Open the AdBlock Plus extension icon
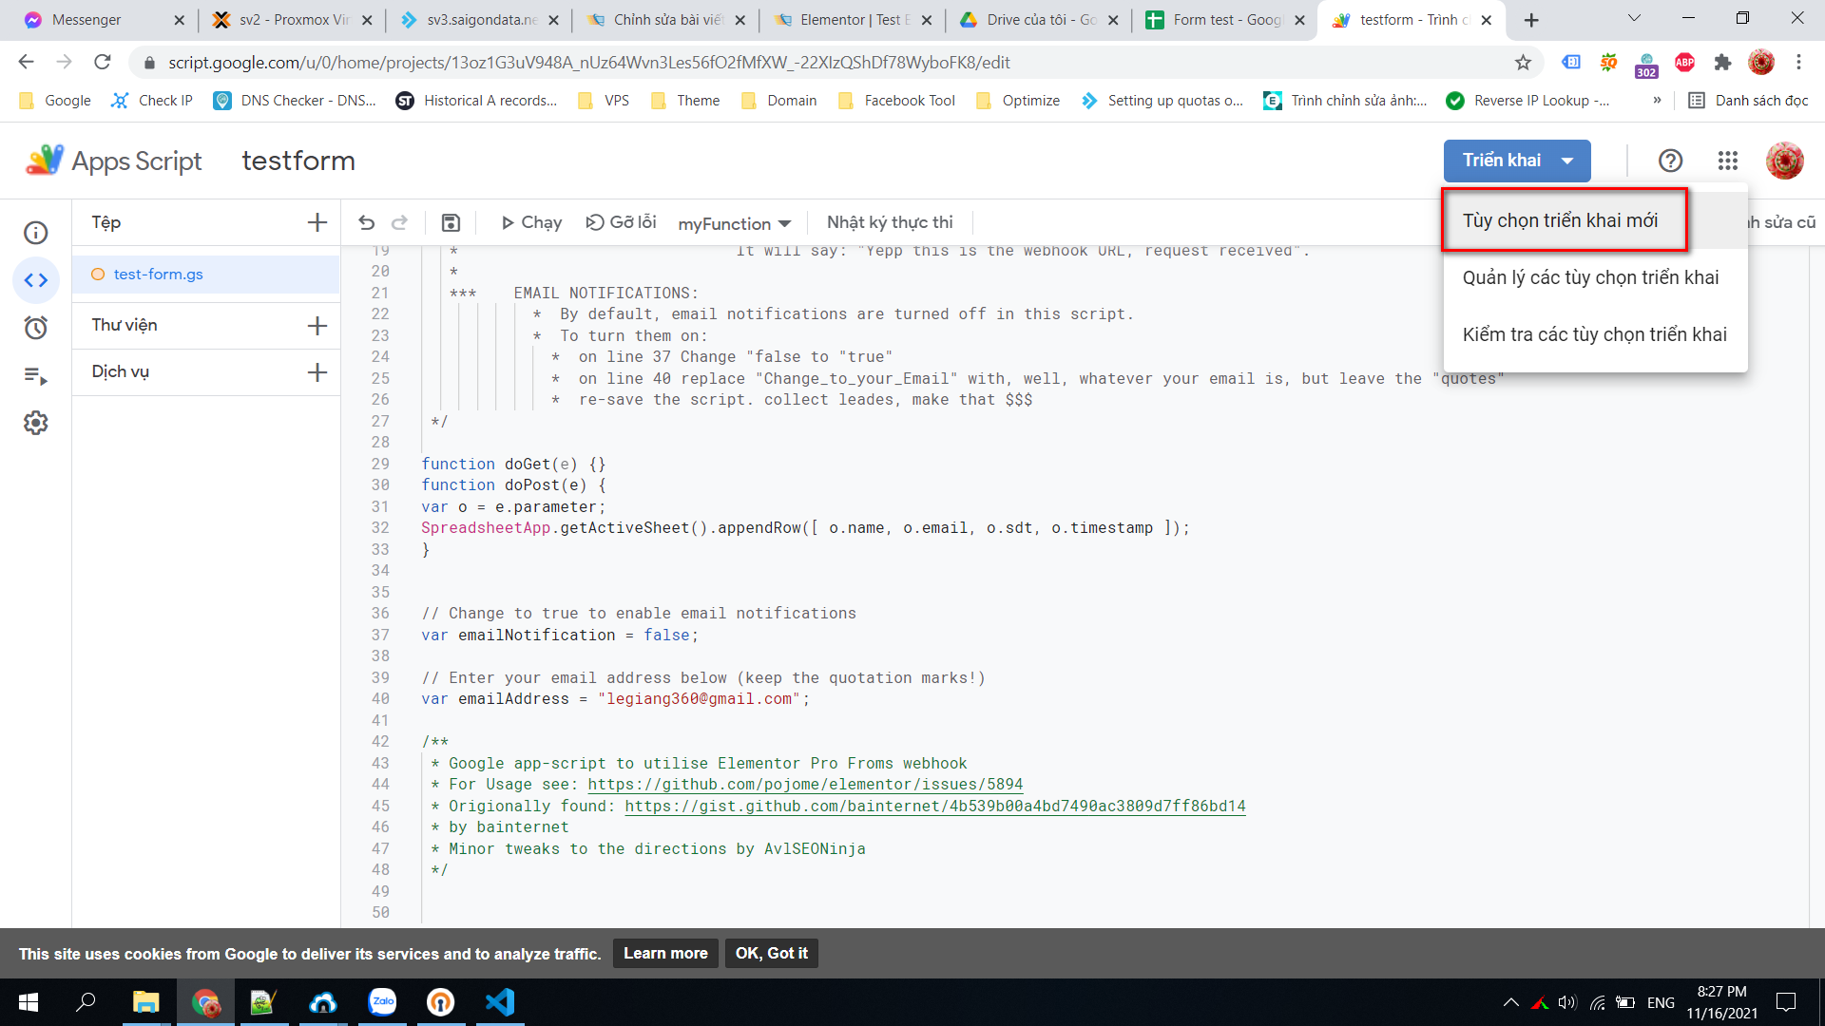Screen dimensions: 1825x1026 pos(1684,63)
